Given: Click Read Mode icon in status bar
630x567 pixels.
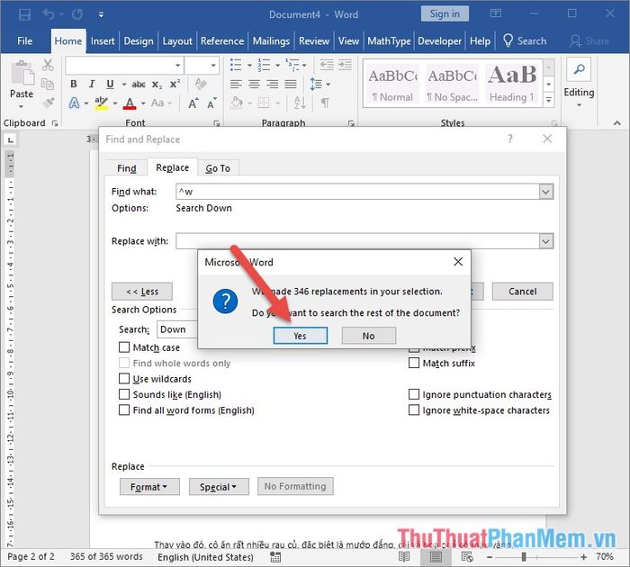Looking at the screenshot, I should (404, 557).
